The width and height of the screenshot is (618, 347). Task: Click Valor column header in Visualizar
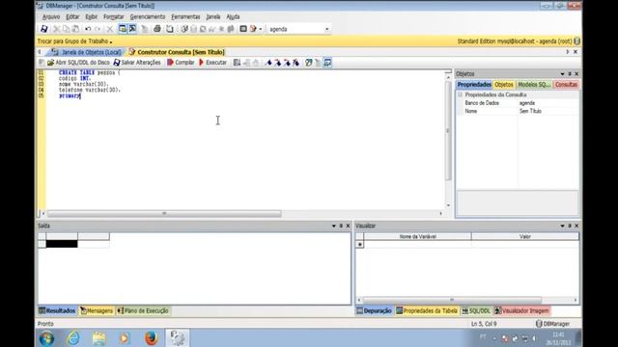[x=525, y=236]
